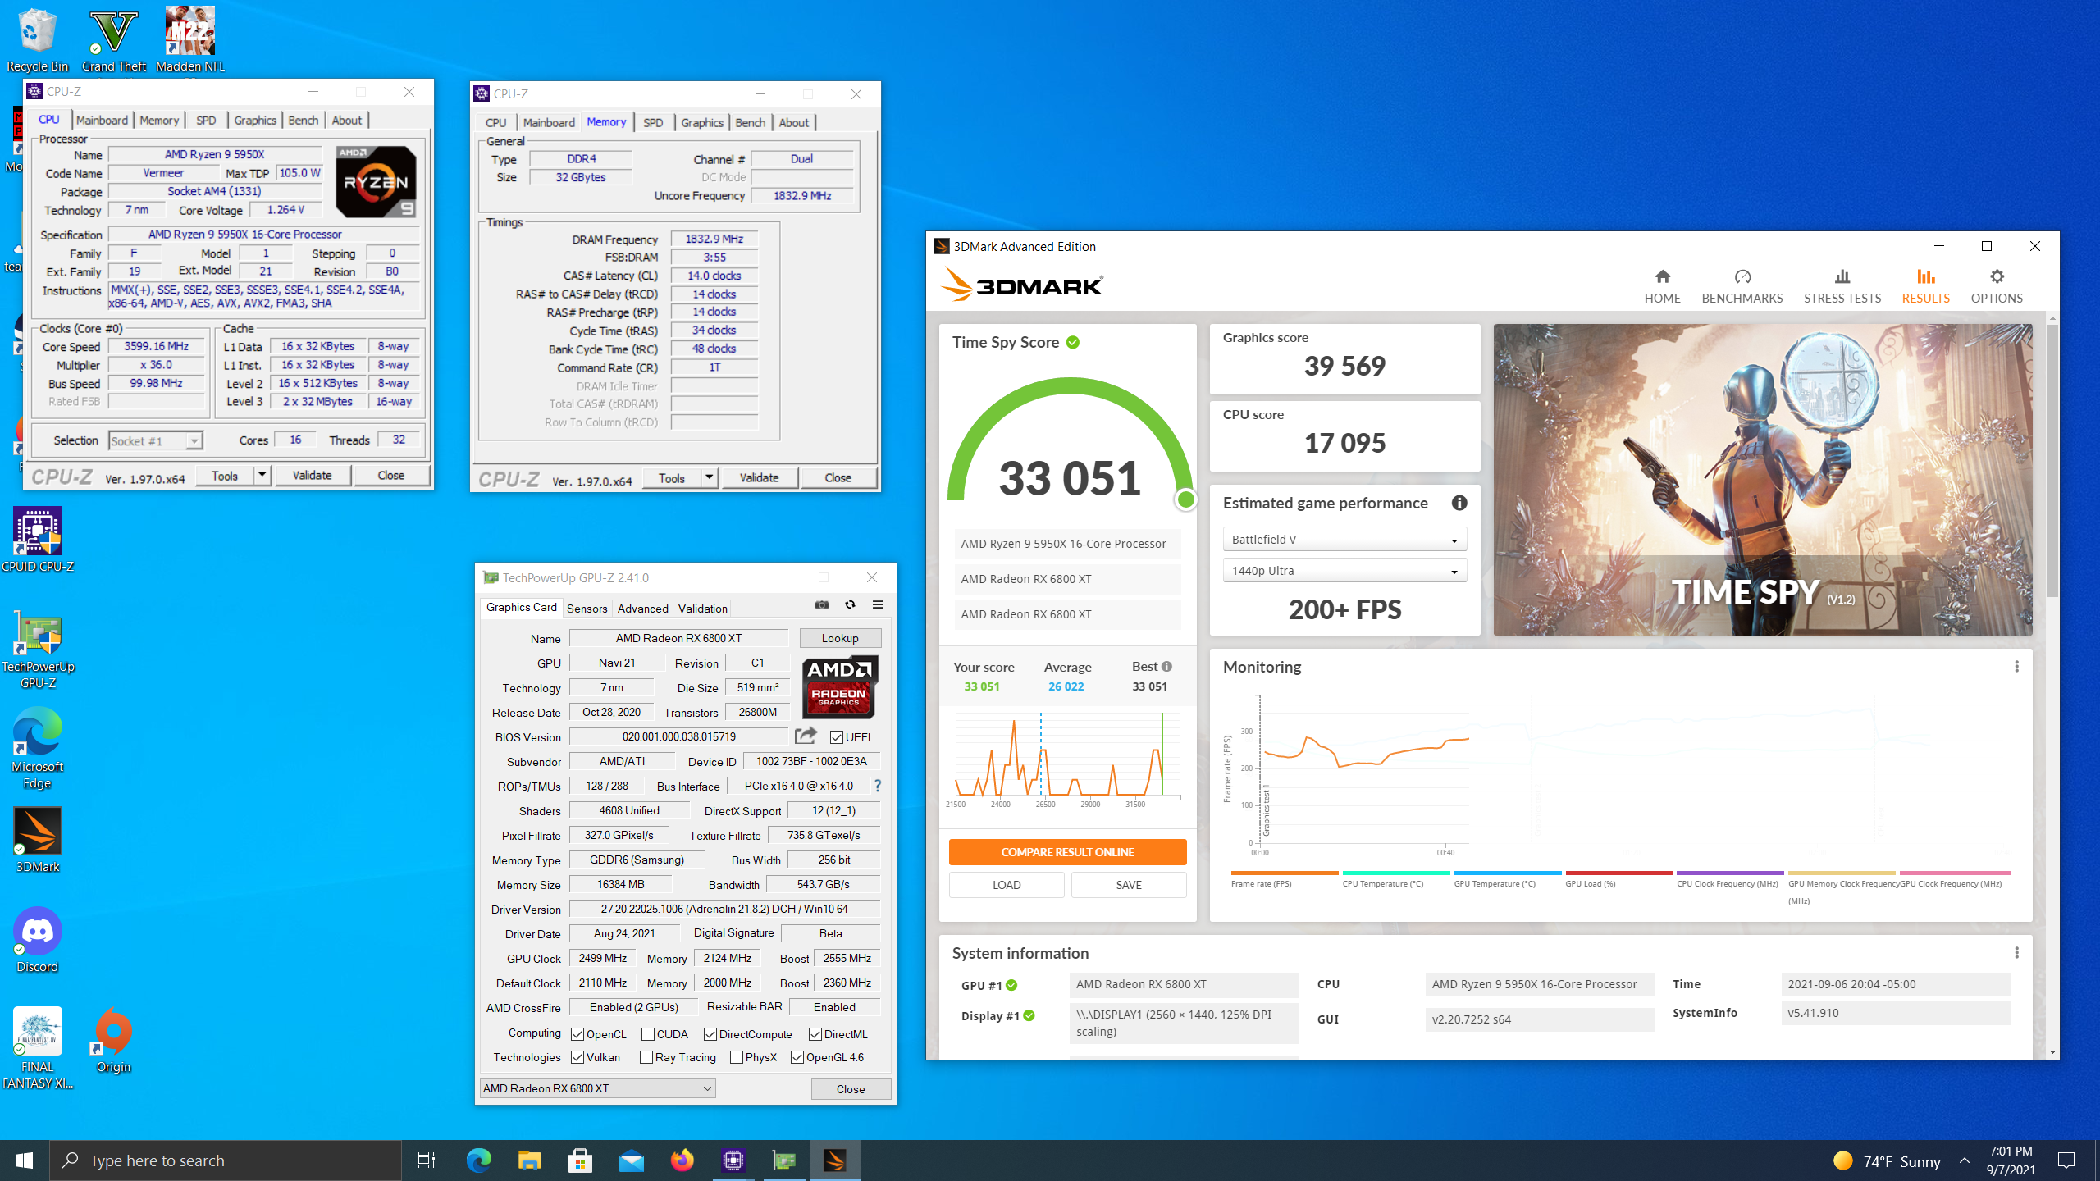Open Task View on the taskbar
The width and height of the screenshot is (2100, 1181).
click(427, 1160)
